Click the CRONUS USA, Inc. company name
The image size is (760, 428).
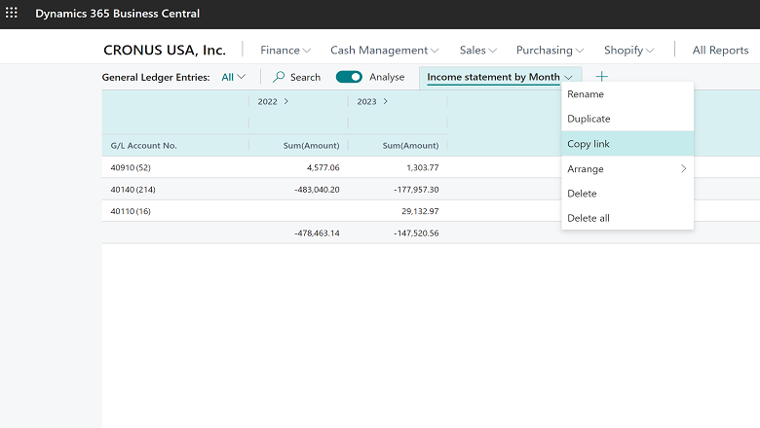click(165, 50)
